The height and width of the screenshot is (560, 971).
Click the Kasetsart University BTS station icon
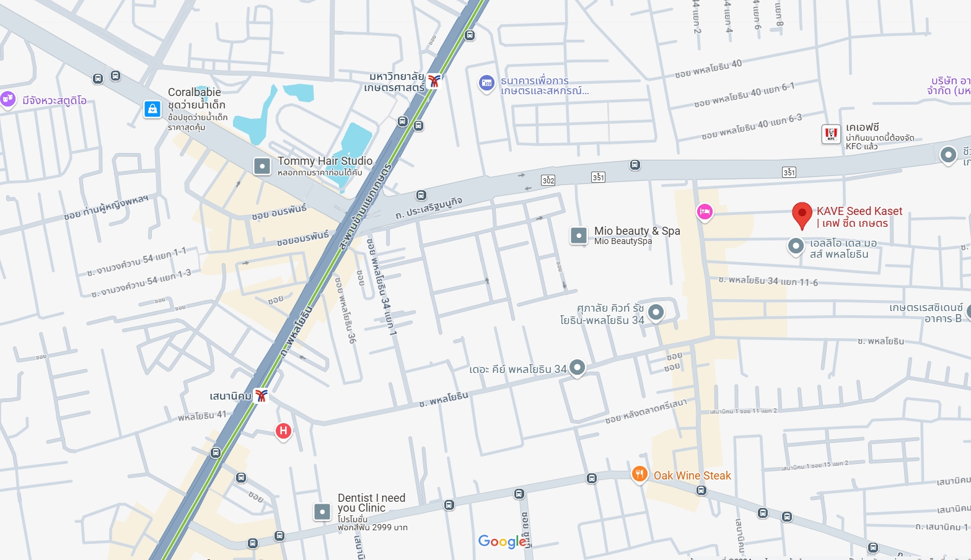tap(434, 81)
